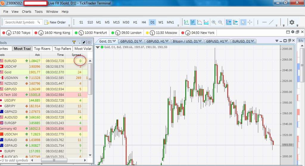305x166 pixels.
Task: Select the USDMXN row
Action: [44, 78]
